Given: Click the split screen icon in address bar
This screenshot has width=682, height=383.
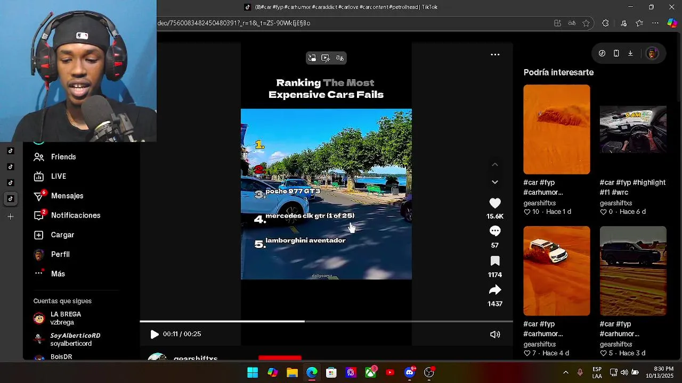Looking at the screenshot, I should point(558,23).
